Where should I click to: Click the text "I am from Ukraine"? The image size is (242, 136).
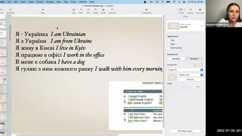click(x=71, y=41)
